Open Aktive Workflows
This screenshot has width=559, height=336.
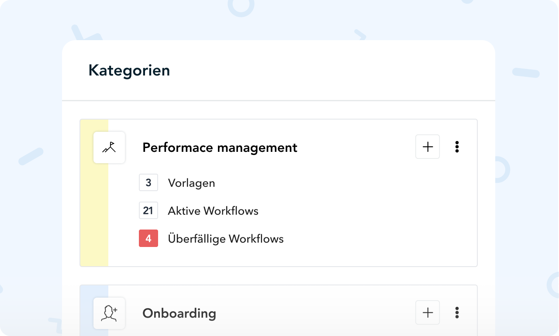(x=213, y=211)
